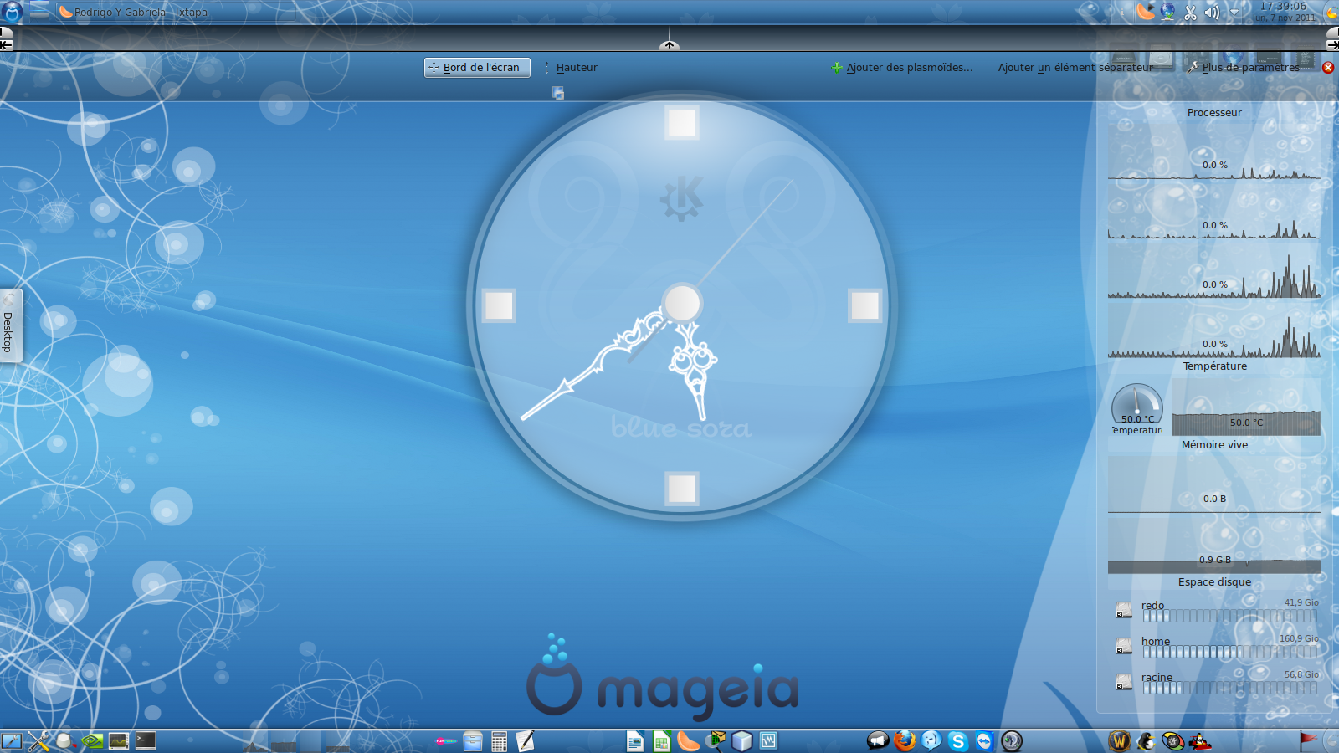Open the NVIDIA settings icon
Viewport: 1339px width, 753px height.
click(x=92, y=740)
